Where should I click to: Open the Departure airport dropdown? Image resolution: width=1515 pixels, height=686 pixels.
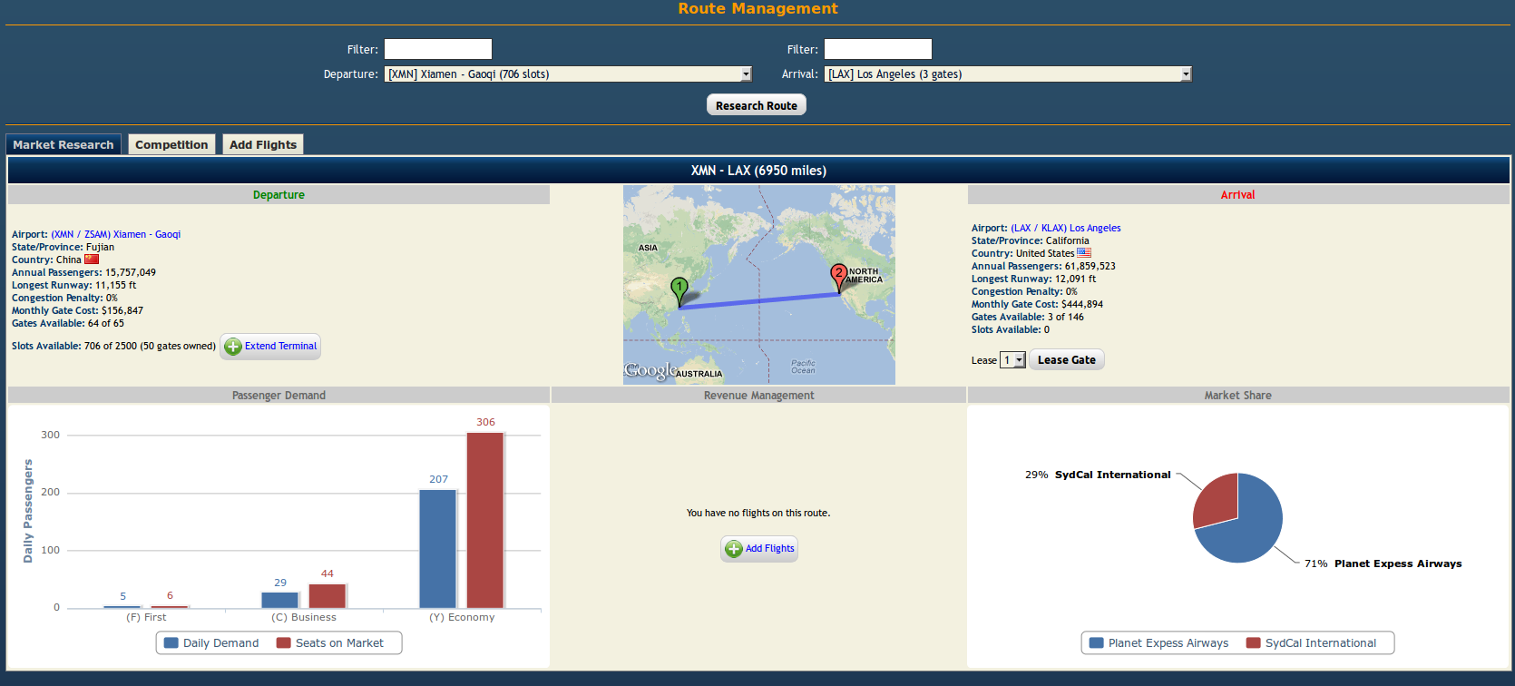pyautogui.click(x=568, y=74)
